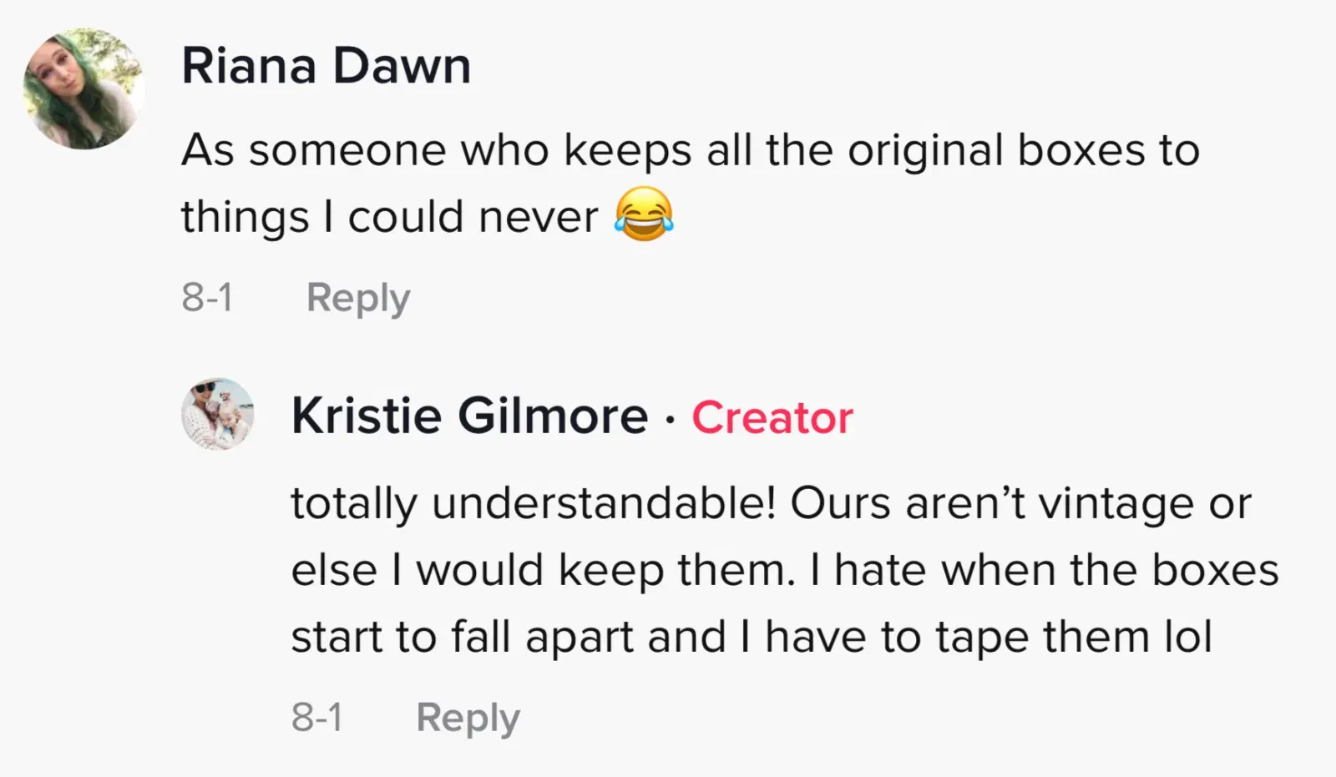Visit Kristie Gilmore's profile via her name
Viewport: 1336px width, 777px height.
point(469,416)
